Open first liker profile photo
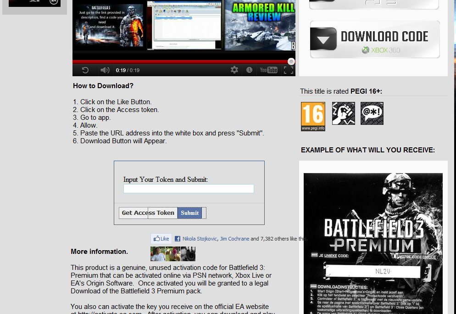456x314 pixels. pyautogui.click(x=158, y=254)
